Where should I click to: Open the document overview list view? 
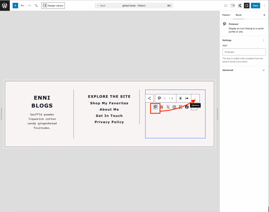[x=36, y=6]
